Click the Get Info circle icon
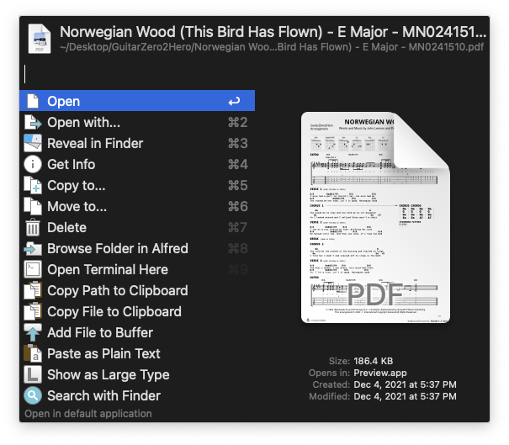 click(x=33, y=164)
